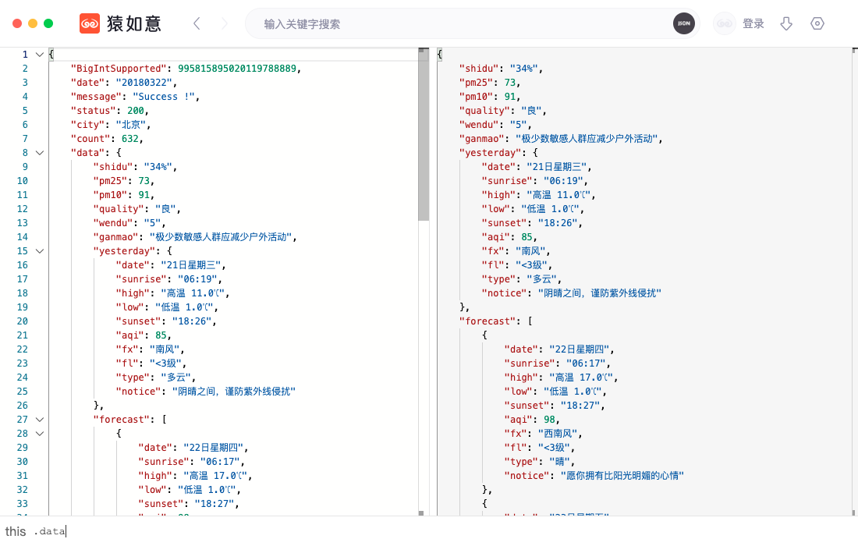Click the "Success !" message value
Image resolution: width=858 pixels, height=546 pixels.
(x=164, y=97)
